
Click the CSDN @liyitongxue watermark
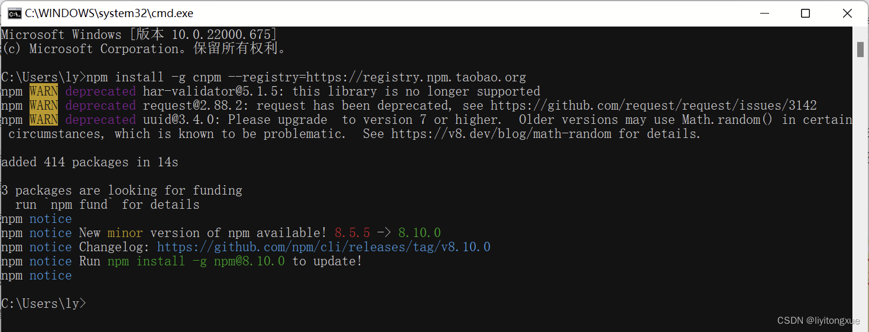pyautogui.click(x=819, y=321)
